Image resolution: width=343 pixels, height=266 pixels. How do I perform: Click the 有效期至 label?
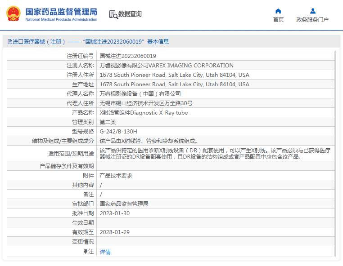(x=83, y=232)
